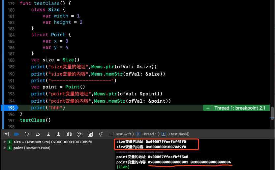Click 'var width = 1' on line 181

[x=61, y=16]
